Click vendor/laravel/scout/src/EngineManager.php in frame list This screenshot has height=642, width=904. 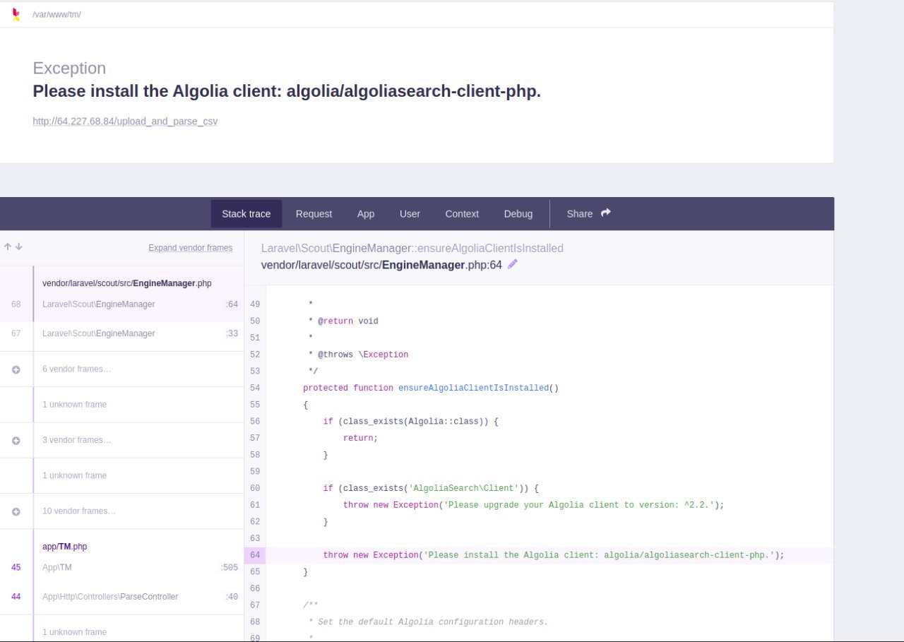[x=127, y=283]
